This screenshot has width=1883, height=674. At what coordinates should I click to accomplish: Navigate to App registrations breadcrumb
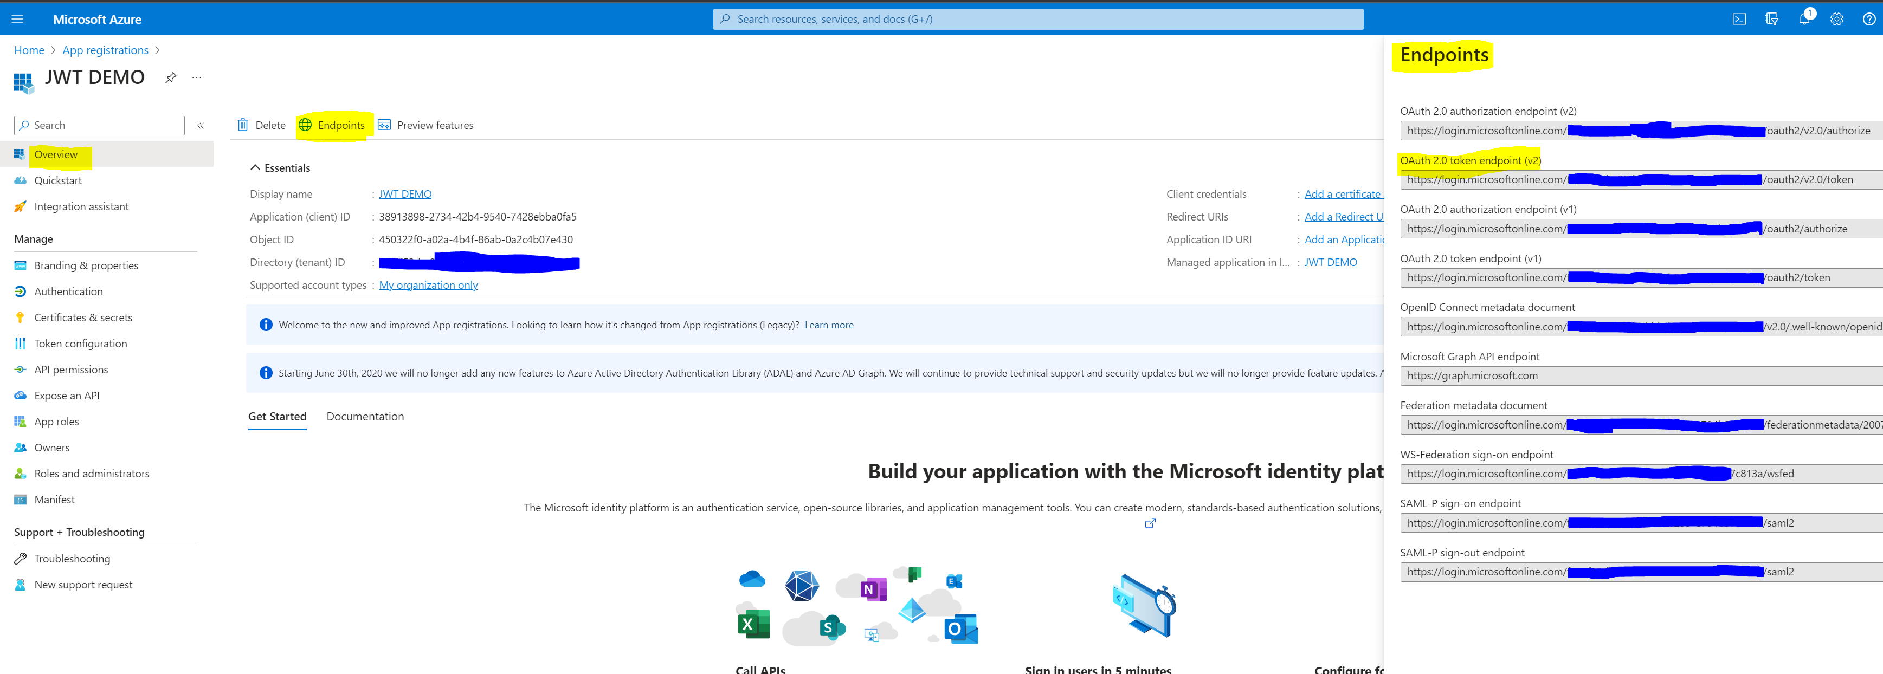pos(105,50)
